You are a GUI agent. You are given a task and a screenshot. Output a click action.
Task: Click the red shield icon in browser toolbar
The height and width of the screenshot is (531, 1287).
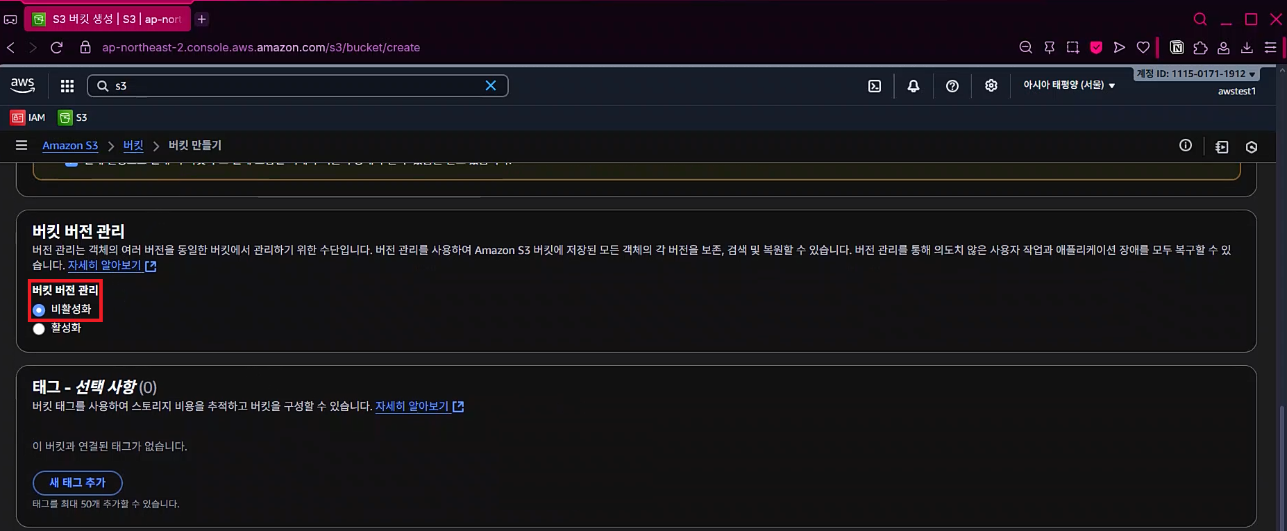1097,47
